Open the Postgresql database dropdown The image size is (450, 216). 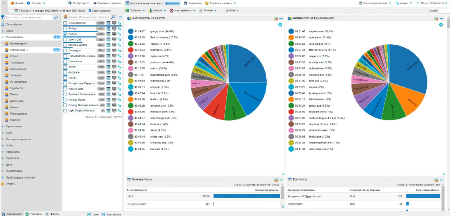click(x=79, y=3)
